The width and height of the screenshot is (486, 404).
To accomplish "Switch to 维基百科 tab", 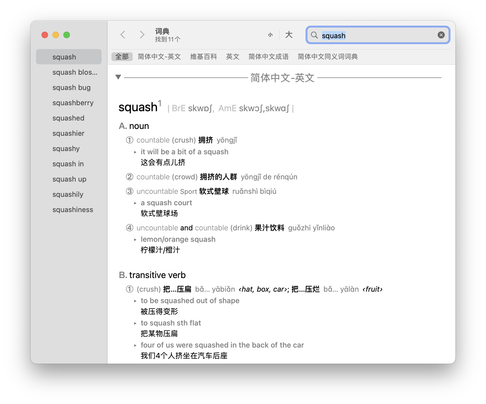I will click(x=203, y=56).
